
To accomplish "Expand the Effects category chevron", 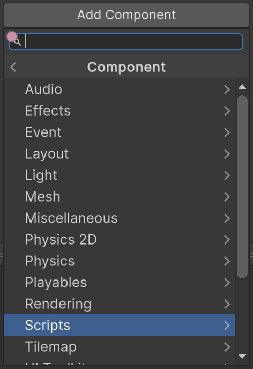I will pos(227,111).
